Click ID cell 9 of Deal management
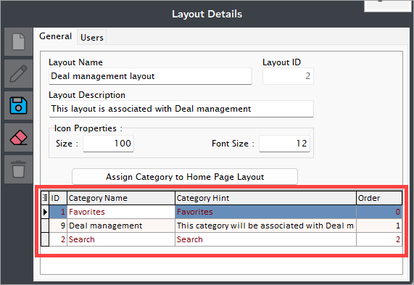The width and height of the screenshot is (414, 285). point(58,226)
